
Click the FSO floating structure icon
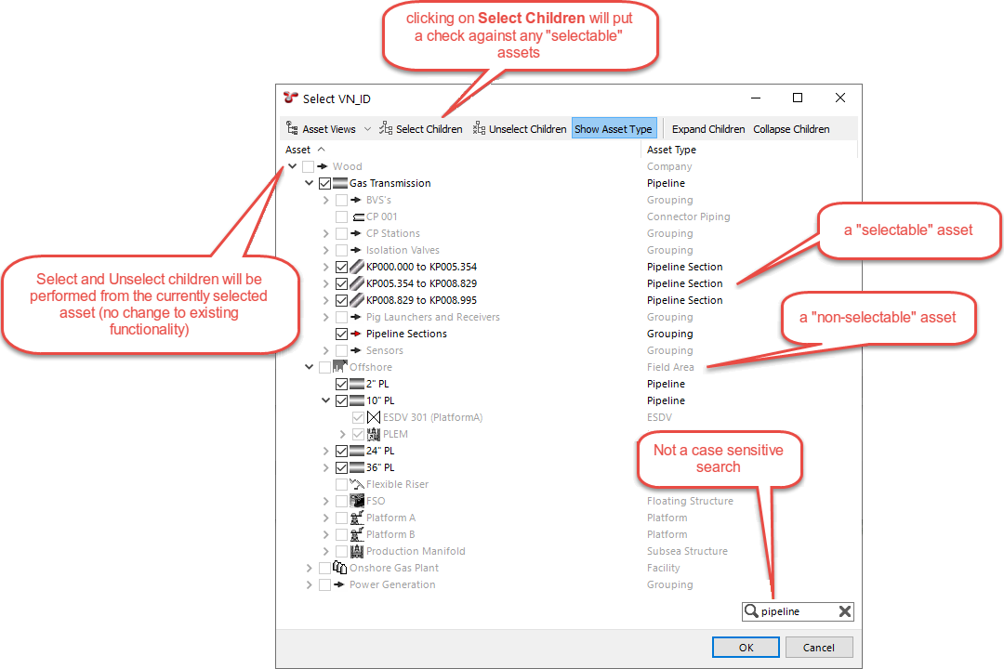[357, 501]
